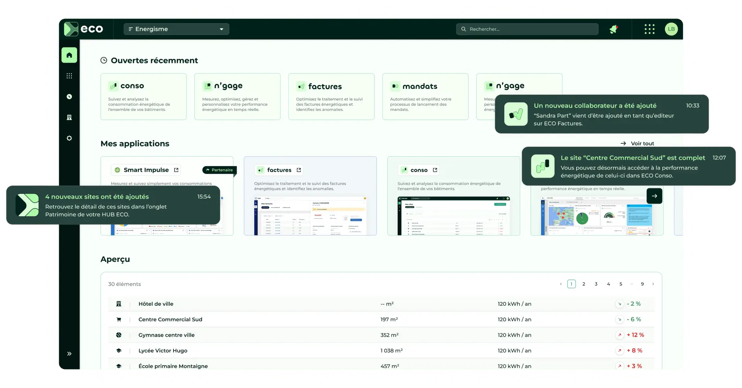Open the LB user avatar menu

[671, 29]
